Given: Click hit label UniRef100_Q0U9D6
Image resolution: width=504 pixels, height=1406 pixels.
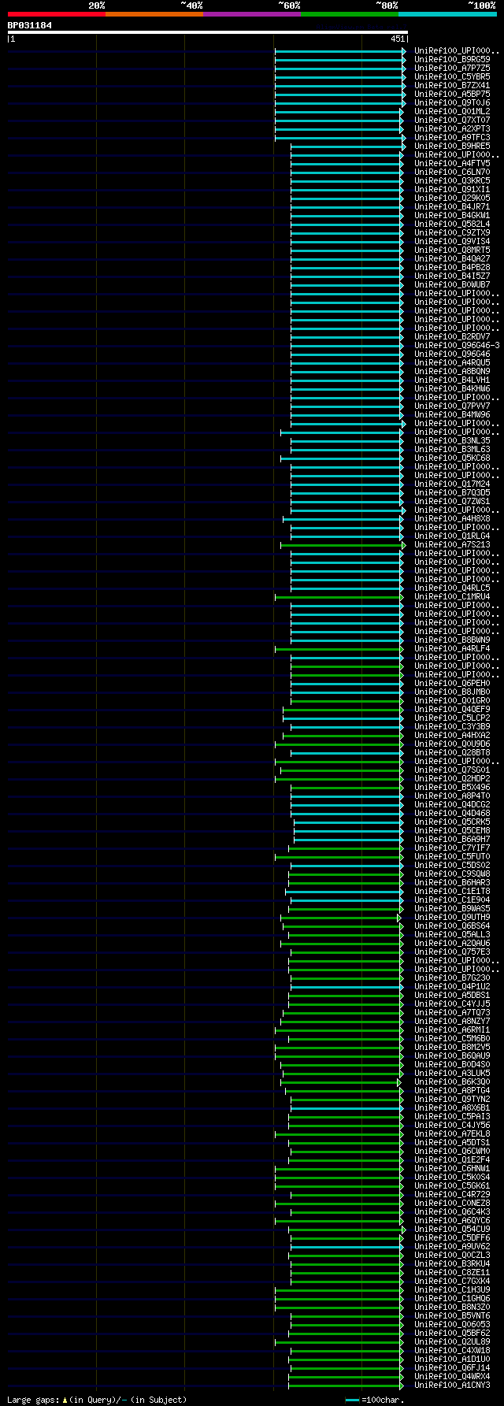Looking at the screenshot, I should pos(452,744).
